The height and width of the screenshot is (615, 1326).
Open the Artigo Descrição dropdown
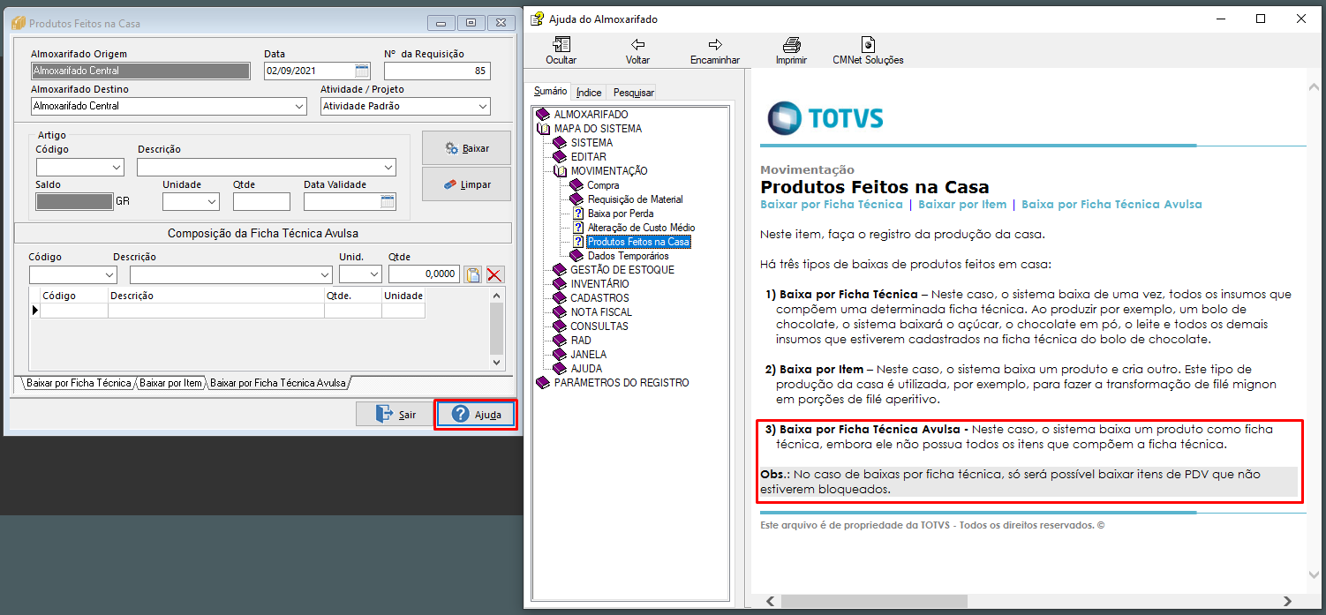point(388,167)
